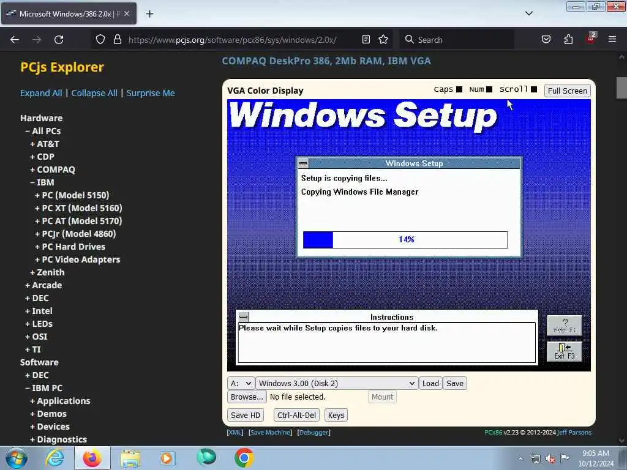Click the page vertical scrollbar thumb
The height and width of the screenshot is (470, 627).
point(621,87)
